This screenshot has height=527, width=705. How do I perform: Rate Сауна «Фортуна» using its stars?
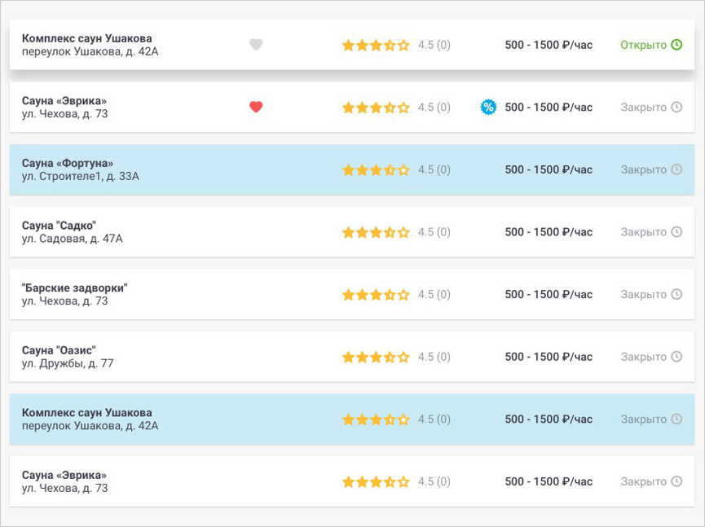[376, 169]
